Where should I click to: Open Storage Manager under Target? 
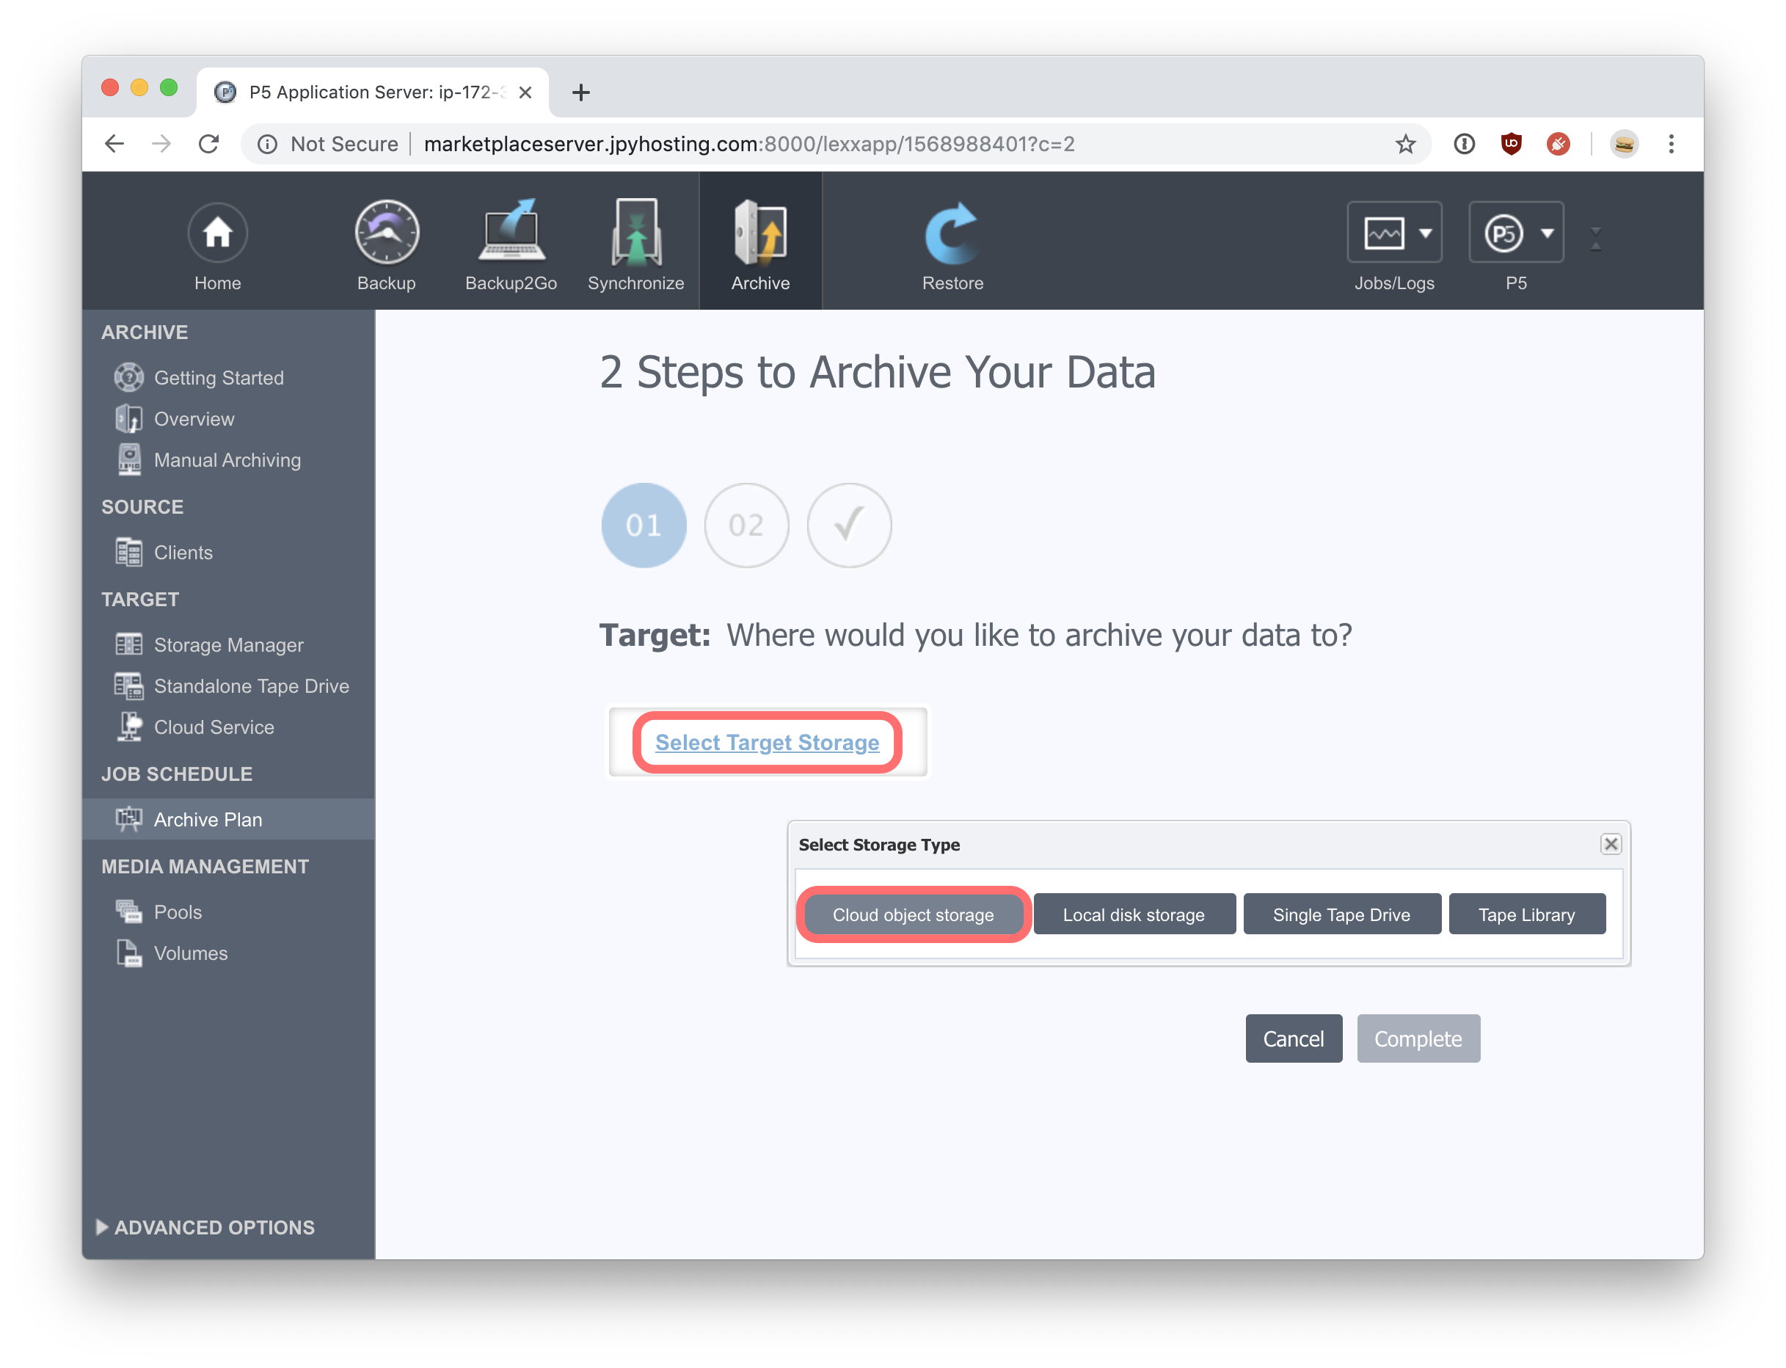tap(228, 645)
